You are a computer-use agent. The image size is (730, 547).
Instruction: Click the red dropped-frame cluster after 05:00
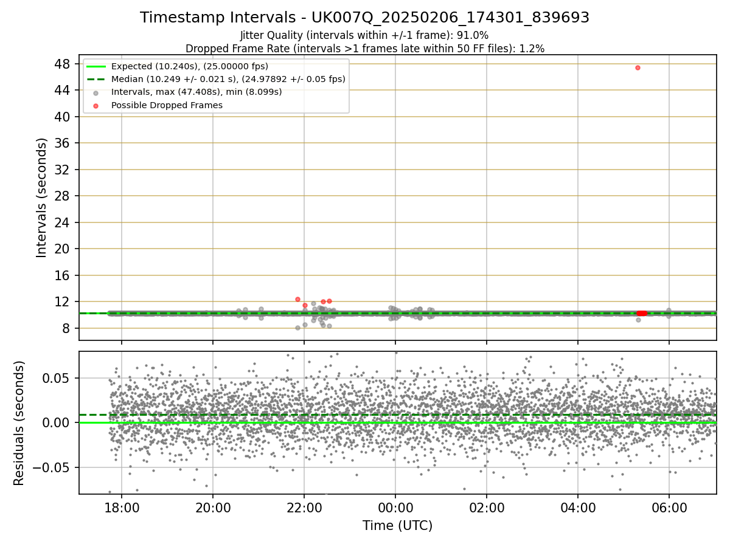(642, 313)
